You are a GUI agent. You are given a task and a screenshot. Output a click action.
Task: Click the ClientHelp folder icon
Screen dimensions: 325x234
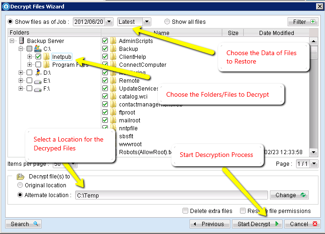coord(113,57)
